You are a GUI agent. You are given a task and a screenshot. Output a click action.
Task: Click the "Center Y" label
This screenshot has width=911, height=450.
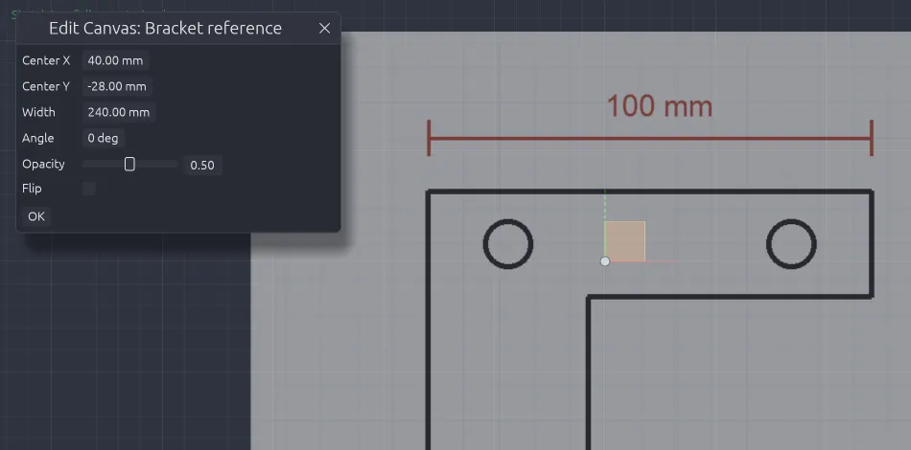pos(46,86)
